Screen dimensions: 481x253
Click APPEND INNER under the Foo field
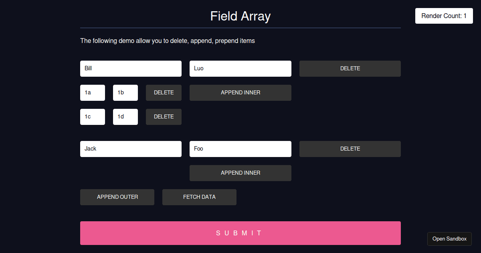pos(240,173)
